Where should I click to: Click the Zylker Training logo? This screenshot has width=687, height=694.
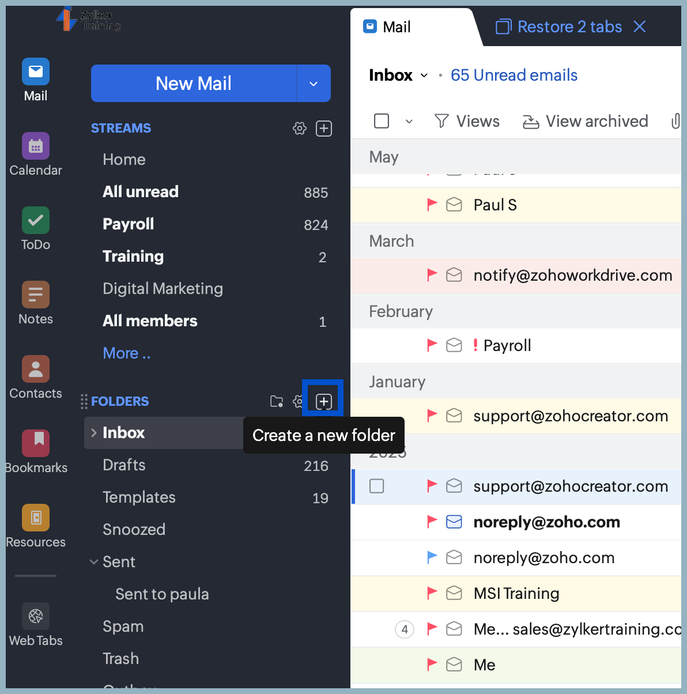click(x=88, y=19)
